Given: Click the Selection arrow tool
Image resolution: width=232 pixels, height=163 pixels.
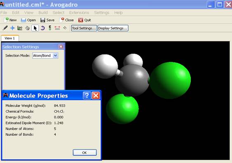Looking at the screenshot, I should [35, 28].
